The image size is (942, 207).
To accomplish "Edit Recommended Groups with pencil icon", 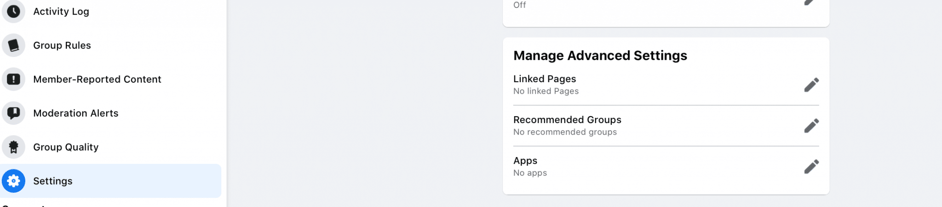I will click(x=811, y=126).
